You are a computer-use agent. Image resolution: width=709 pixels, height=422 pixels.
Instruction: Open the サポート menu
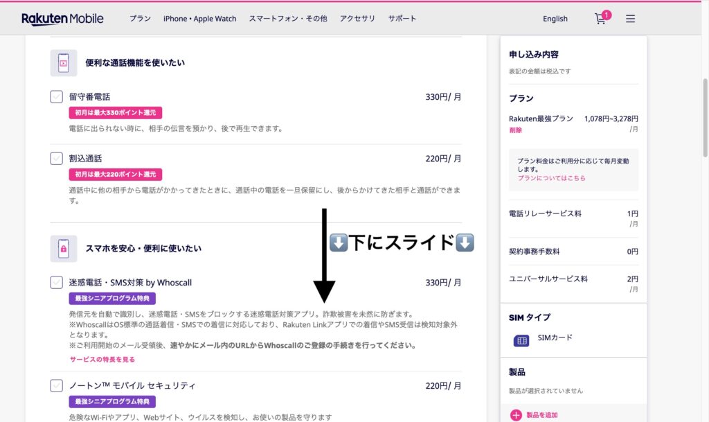pyautogui.click(x=402, y=19)
